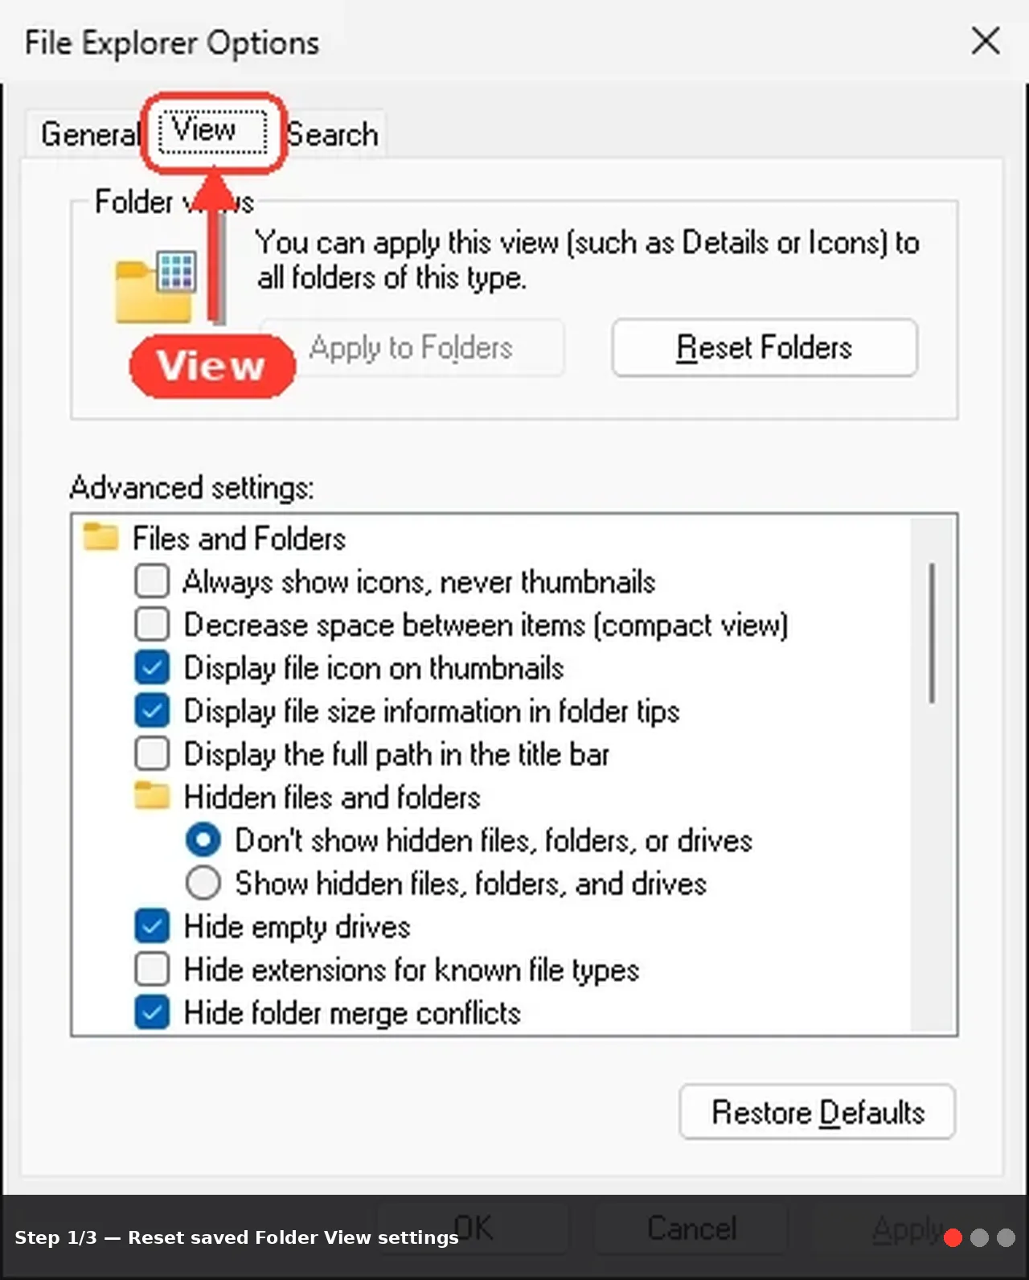Click the Reset Folders button
Screen dimensions: 1029x1280
click(765, 347)
